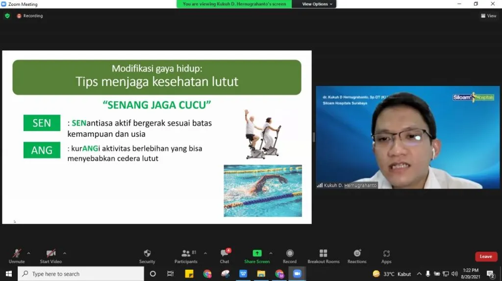Open audio options arrow beside Unmute
Screen dimensions: 502x281
point(28,253)
